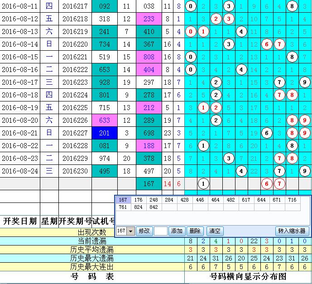Click the 开奖期号 column header
The width and height of the screenshot is (312, 284).
pyautogui.click(x=75, y=221)
